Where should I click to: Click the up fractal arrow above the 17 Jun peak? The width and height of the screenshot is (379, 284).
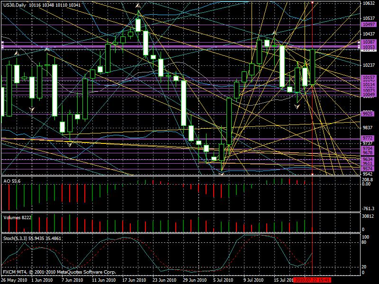point(138,5)
